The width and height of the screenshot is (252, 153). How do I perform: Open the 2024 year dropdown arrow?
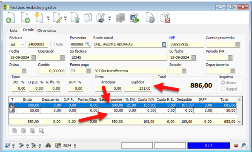(75, 146)
